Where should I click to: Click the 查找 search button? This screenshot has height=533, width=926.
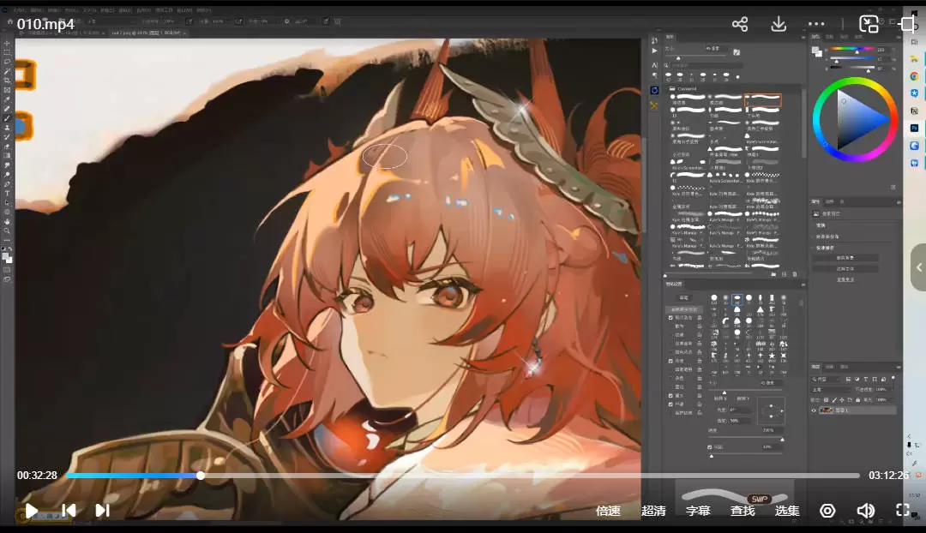(743, 511)
